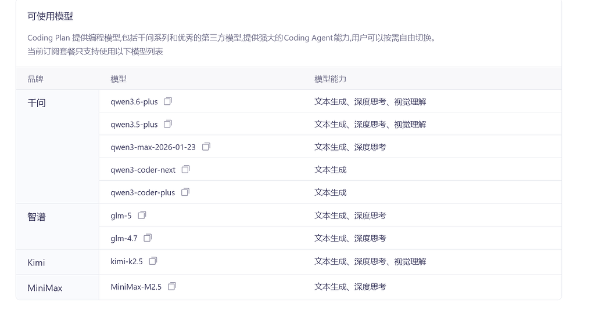Select the glm-4.7 model text
This screenshot has width=595, height=321.
pyautogui.click(x=124, y=239)
